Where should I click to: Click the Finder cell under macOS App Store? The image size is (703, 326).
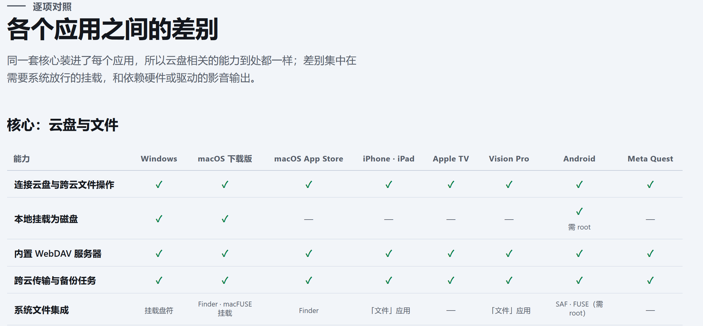[x=309, y=311]
